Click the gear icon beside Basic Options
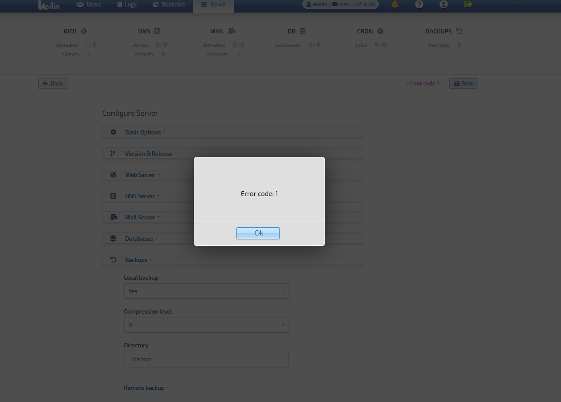The image size is (561, 402). point(113,132)
